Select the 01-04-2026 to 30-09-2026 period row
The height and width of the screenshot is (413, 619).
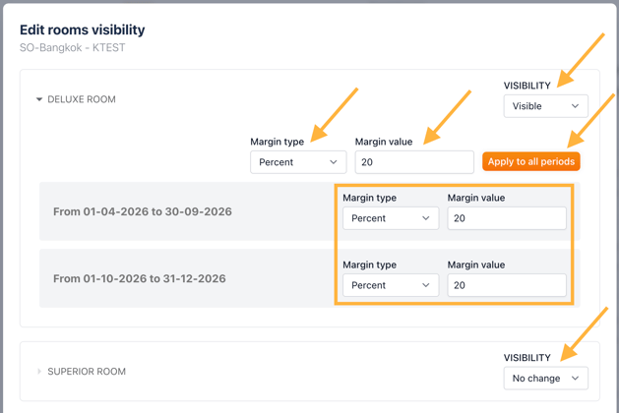143,211
